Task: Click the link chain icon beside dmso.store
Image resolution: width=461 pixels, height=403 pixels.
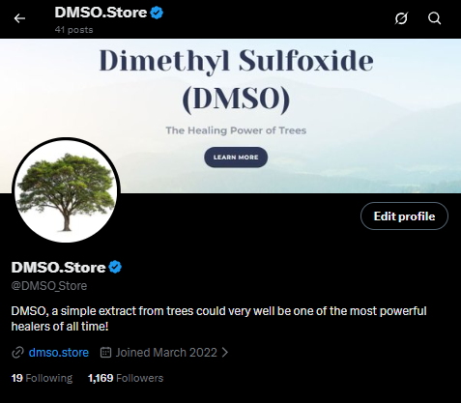Action: point(17,353)
